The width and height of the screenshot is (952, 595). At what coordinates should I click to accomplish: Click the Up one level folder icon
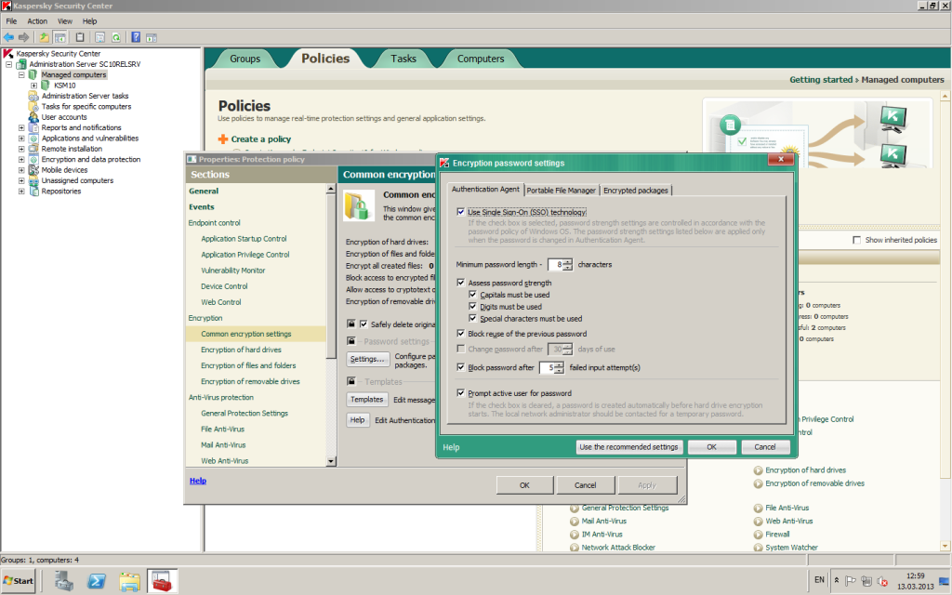click(x=45, y=37)
